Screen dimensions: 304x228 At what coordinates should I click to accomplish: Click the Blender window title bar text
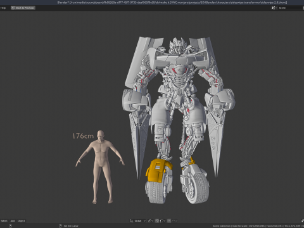[172, 3]
